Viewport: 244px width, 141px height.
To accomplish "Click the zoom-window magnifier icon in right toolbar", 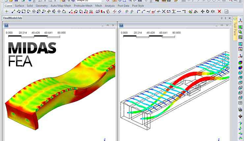I will 240,32.
